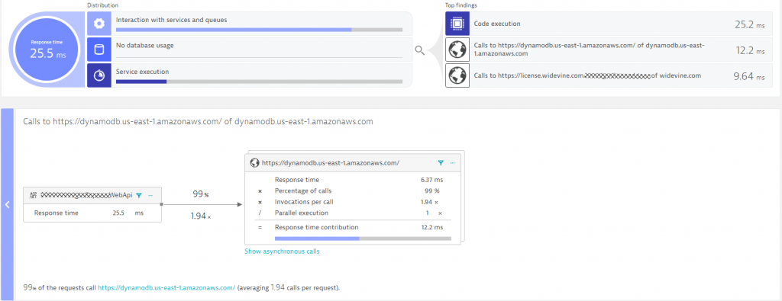Click the 25.2 ms Code execution value
782x301 pixels.
point(749,24)
